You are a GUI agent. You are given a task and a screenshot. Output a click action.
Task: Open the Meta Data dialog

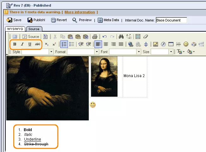click(x=108, y=20)
